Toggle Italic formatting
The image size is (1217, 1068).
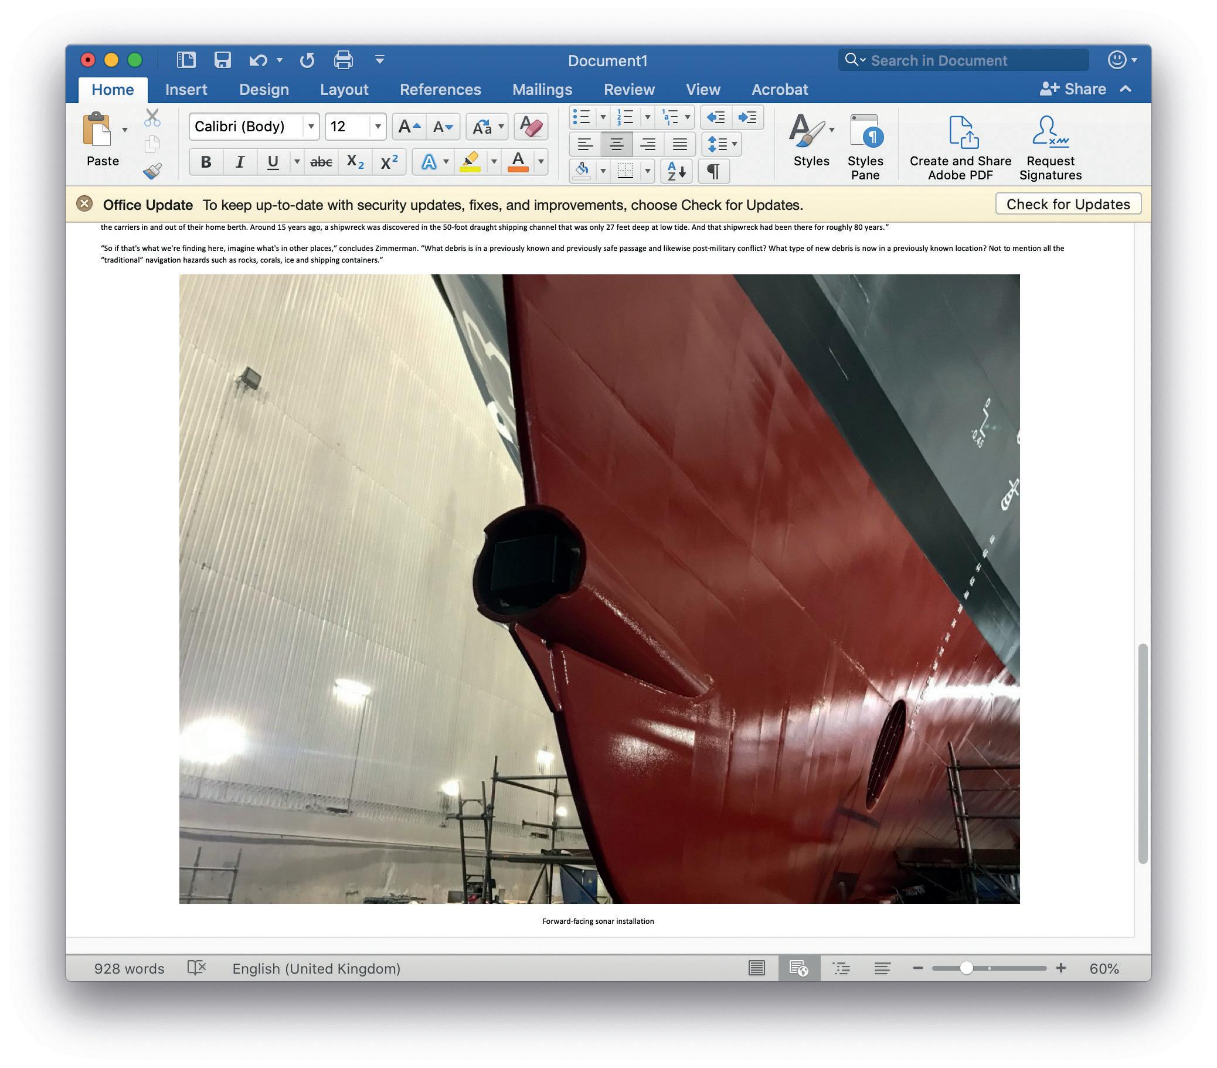[240, 162]
